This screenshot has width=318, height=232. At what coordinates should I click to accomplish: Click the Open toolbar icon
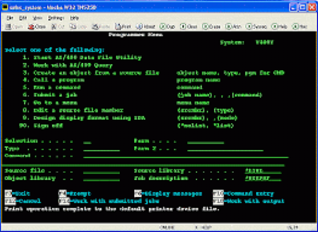click(x=14, y=26)
